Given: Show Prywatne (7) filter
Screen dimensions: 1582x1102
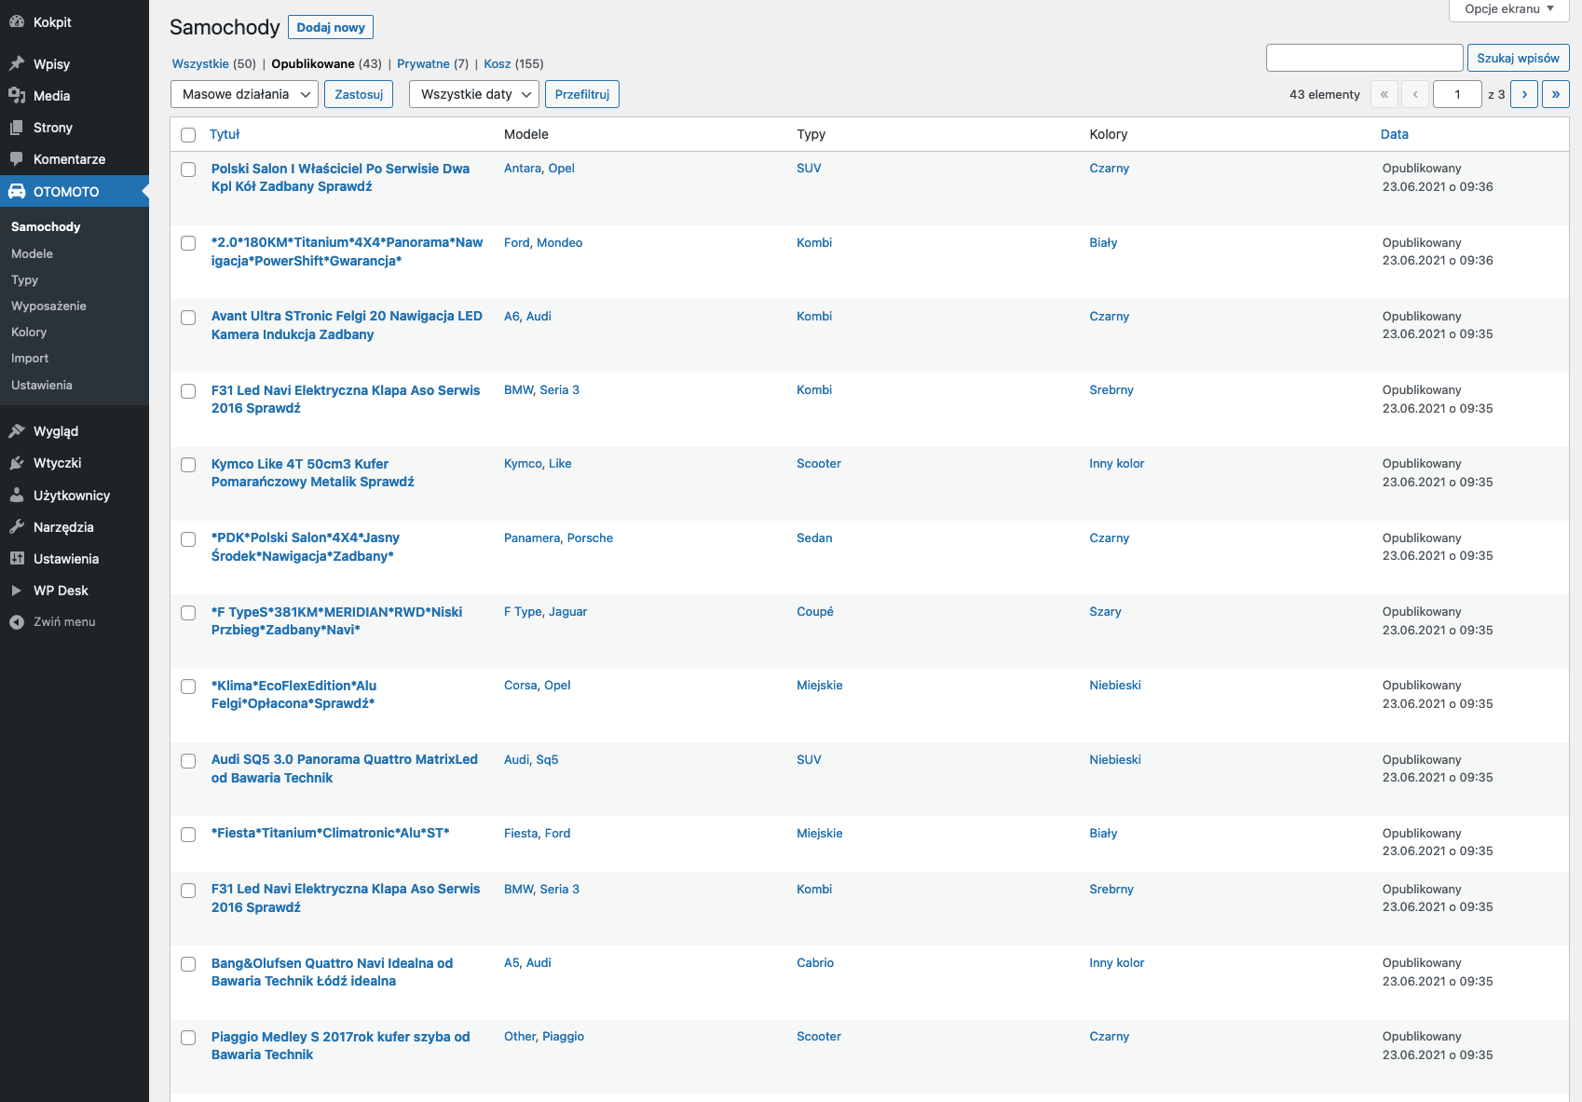Looking at the screenshot, I should coord(433,63).
